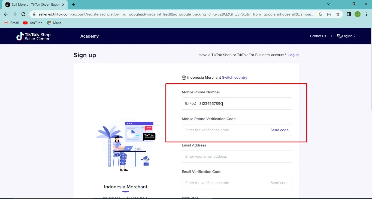The image size is (372, 199).
Task: Open the browser side panel
Action: point(349,14)
